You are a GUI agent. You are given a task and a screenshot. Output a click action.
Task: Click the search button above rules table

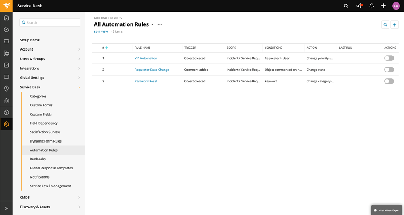coord(385,25)
